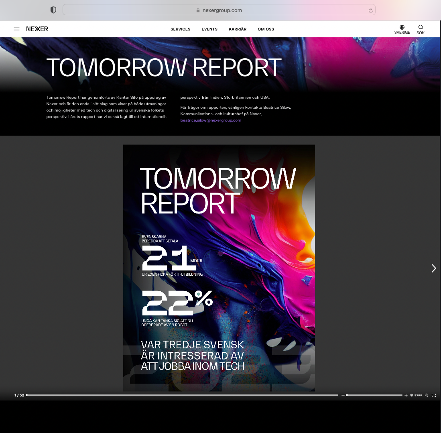
Task: Click the TOMORROW REPORT page heading
Action: 164,68
